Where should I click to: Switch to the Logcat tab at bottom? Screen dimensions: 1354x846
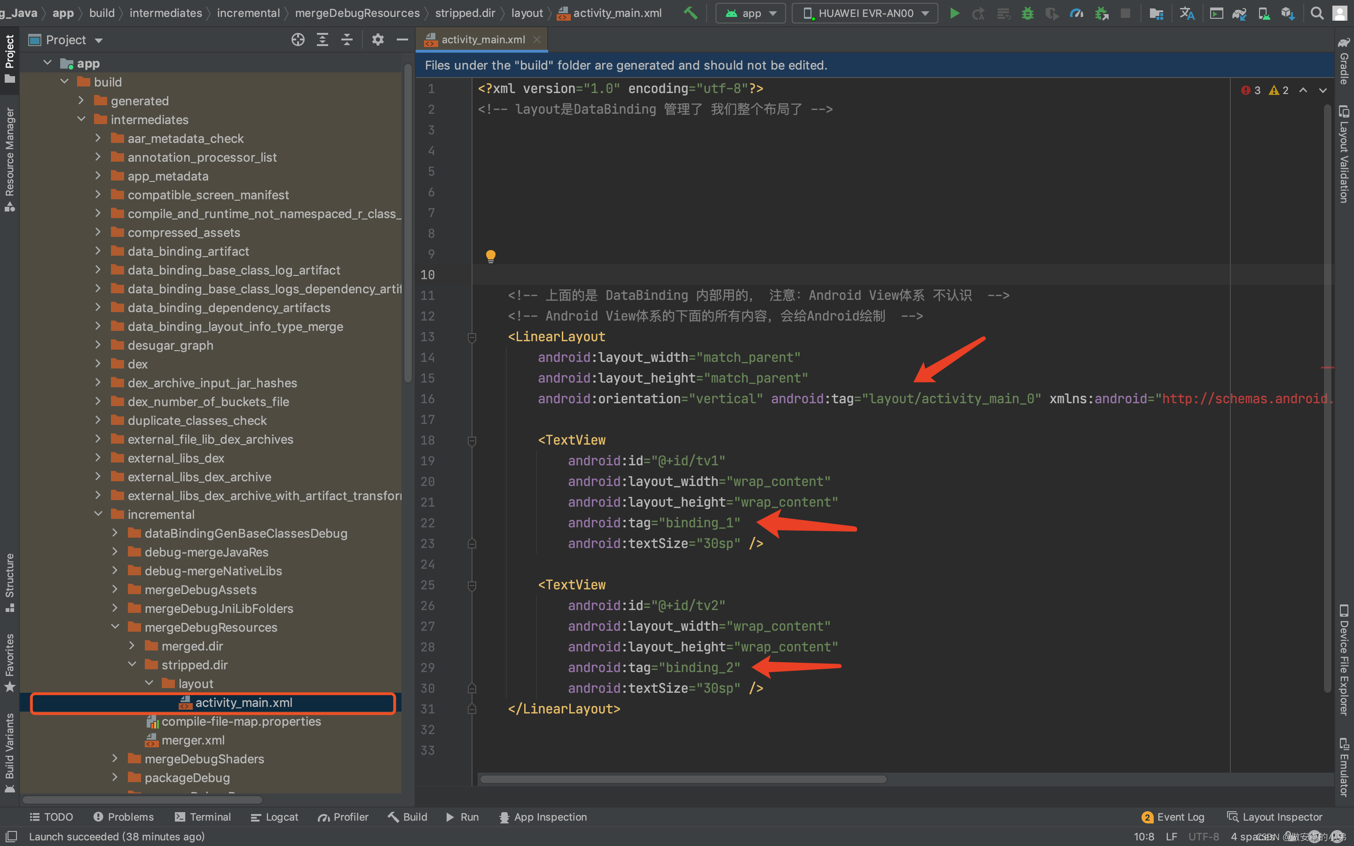pyautogui.click(x=274, y=817)
